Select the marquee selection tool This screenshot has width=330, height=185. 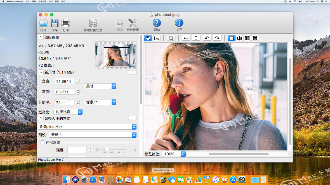click(x=156, y=38)
